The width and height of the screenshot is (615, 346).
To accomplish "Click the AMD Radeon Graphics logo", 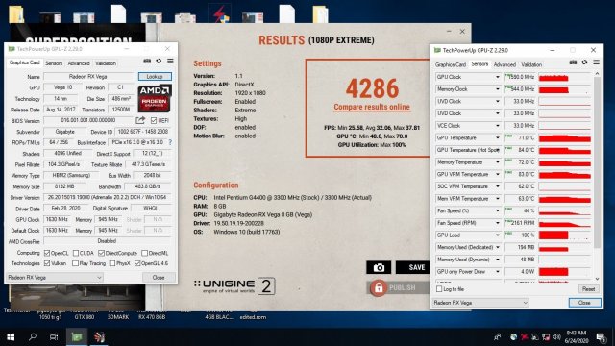I will [155, 98].
